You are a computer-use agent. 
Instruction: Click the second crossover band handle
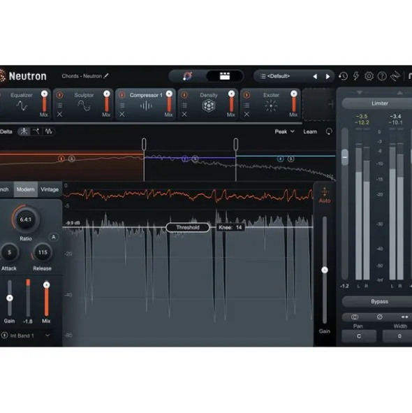tap(235, 145)
